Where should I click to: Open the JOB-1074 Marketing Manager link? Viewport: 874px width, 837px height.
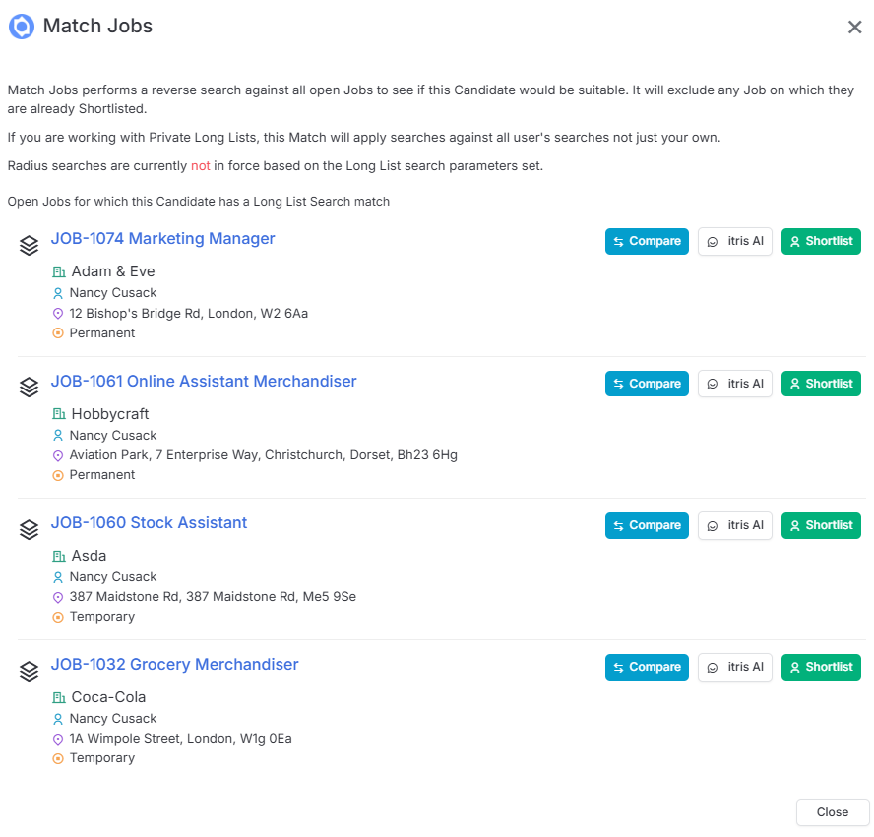(x=162, y=238)
